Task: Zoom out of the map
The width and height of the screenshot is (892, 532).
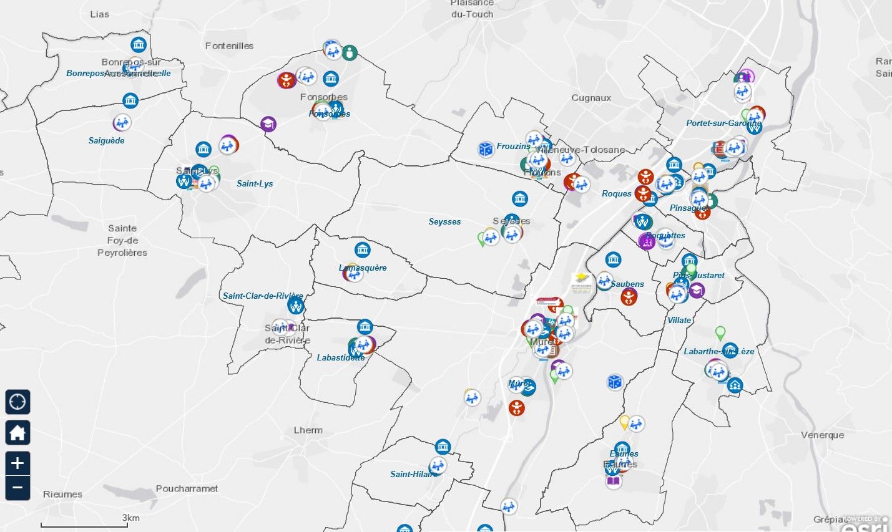Action: (17, 488)
